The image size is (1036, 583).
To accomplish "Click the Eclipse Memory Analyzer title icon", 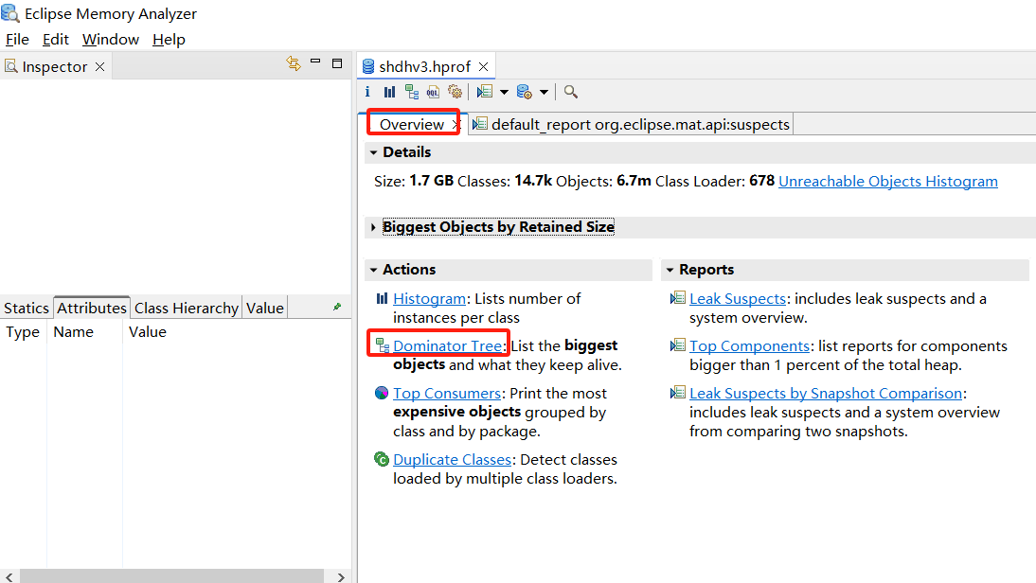I will [9, 12].
